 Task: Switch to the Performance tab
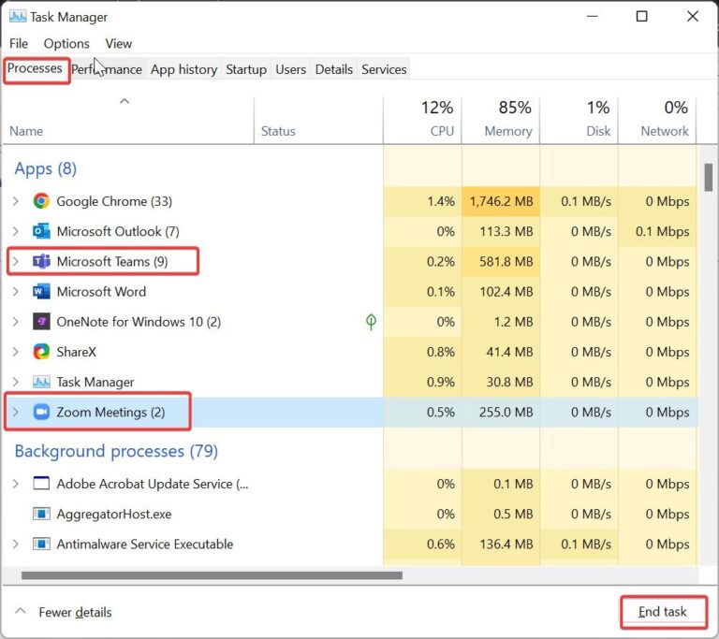(x=107, y=69)
